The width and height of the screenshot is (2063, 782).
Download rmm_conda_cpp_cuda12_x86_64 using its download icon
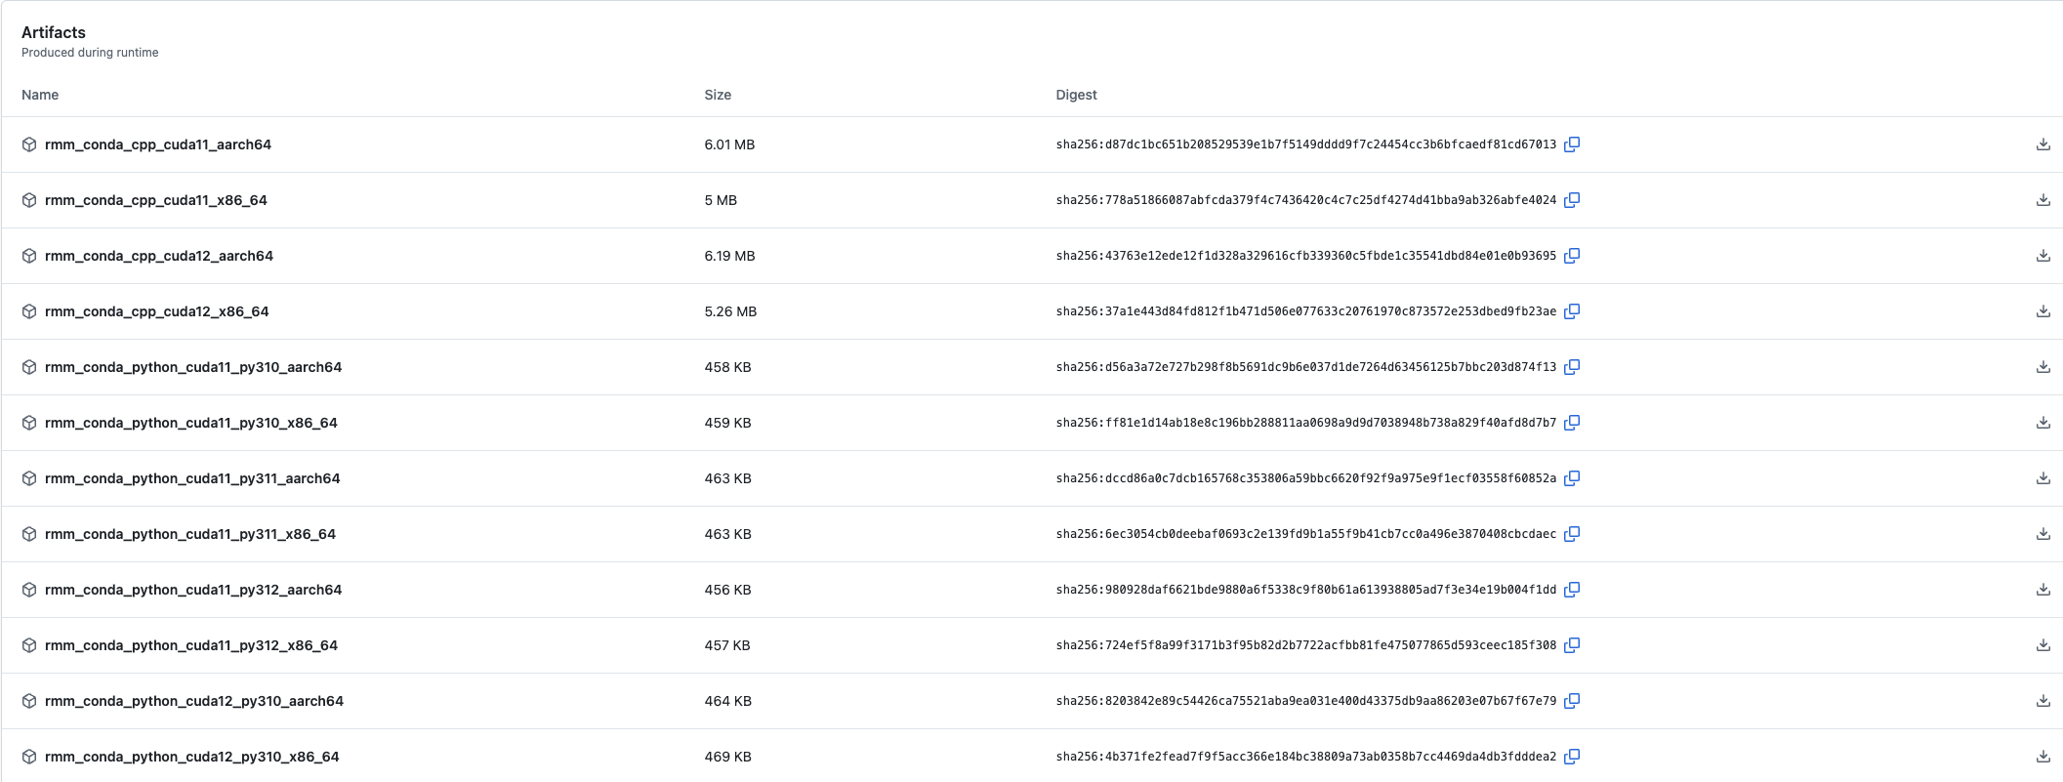click(x=2042, y=311)
